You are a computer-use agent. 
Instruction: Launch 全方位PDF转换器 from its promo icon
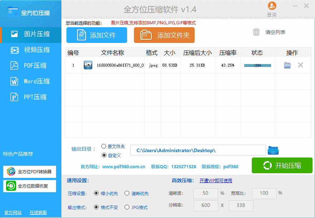point(10,172)
